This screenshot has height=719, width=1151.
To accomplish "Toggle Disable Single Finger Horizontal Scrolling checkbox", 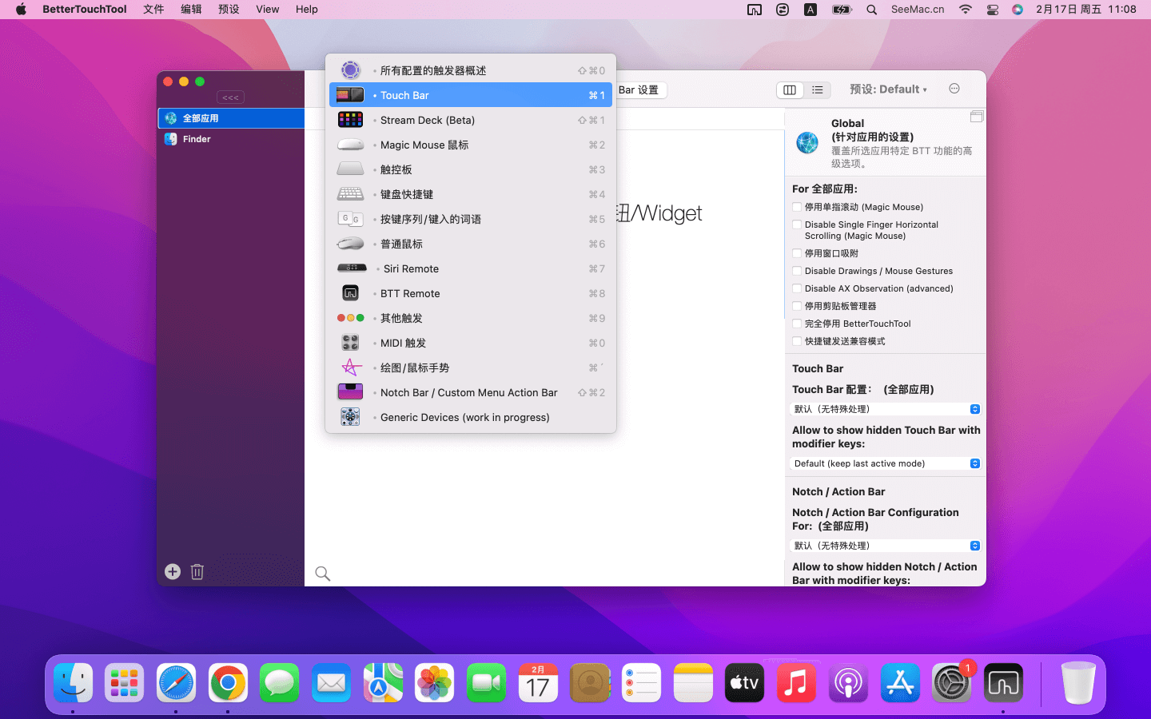I will [x=797, y=224].
